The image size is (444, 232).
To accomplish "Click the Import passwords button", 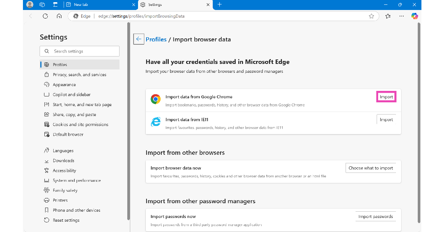I will click(x=376, y=216).
